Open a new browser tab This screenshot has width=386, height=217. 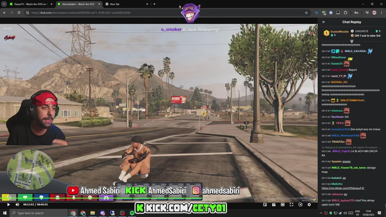pyautogui.click(x=154, y=4)
